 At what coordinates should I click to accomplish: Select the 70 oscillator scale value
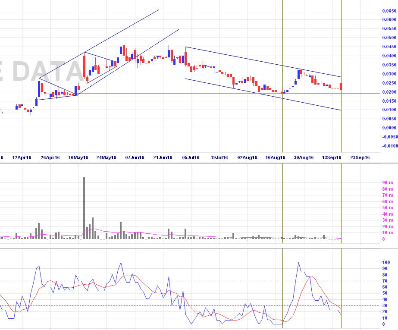click(x=385, y=281)
